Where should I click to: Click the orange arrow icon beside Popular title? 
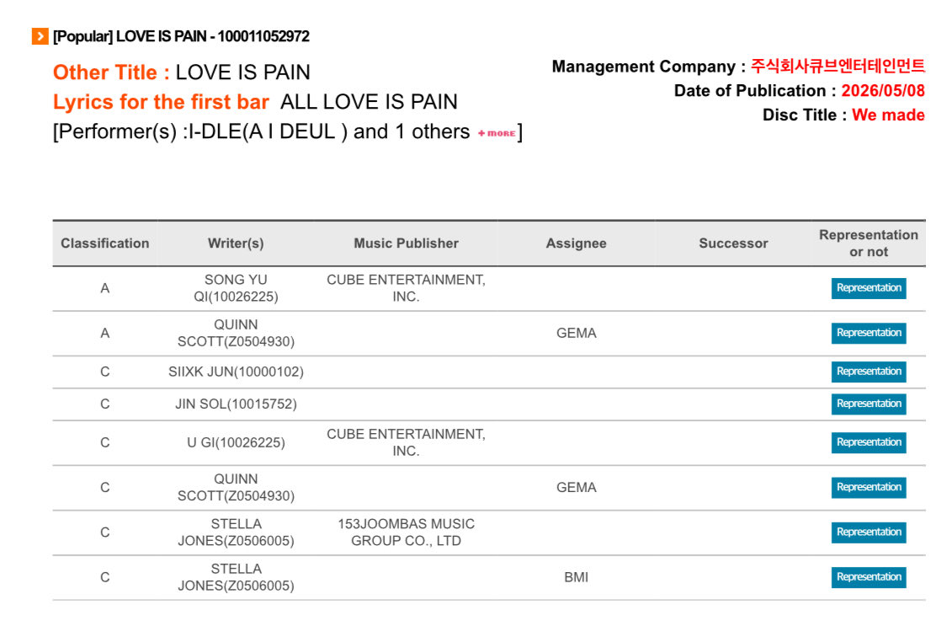[40, 36]
